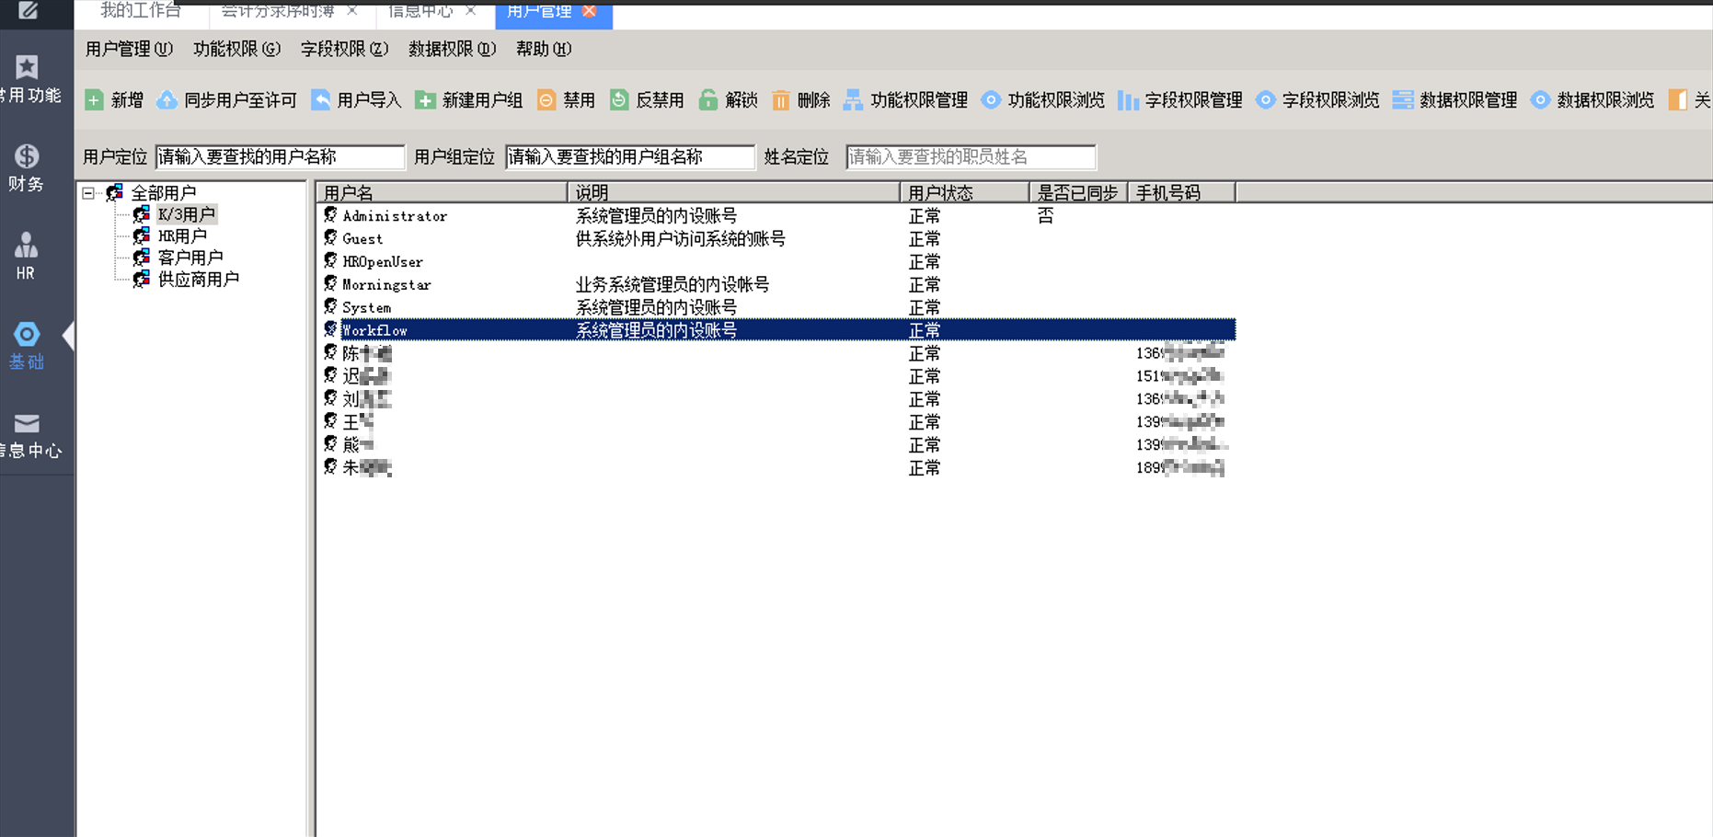Open the HR module in the sidebar
1713x837 pixels.
(26, 256)
